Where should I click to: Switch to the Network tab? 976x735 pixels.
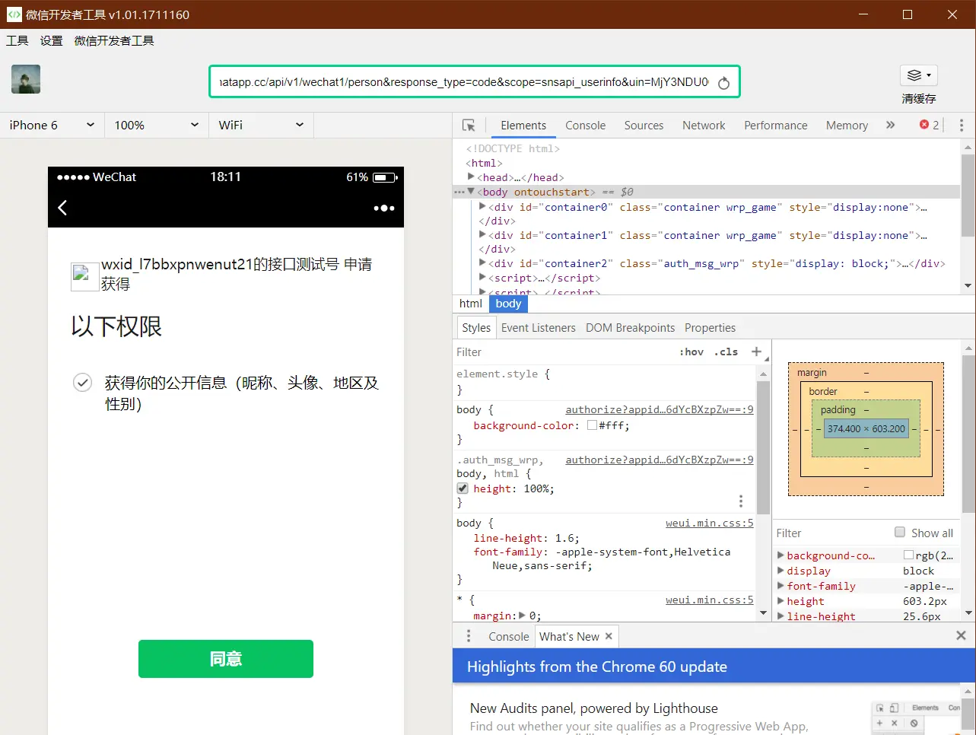click(x=704, y=126)
